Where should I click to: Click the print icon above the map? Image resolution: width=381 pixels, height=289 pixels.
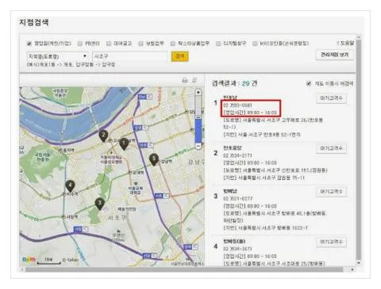point(185,80)
